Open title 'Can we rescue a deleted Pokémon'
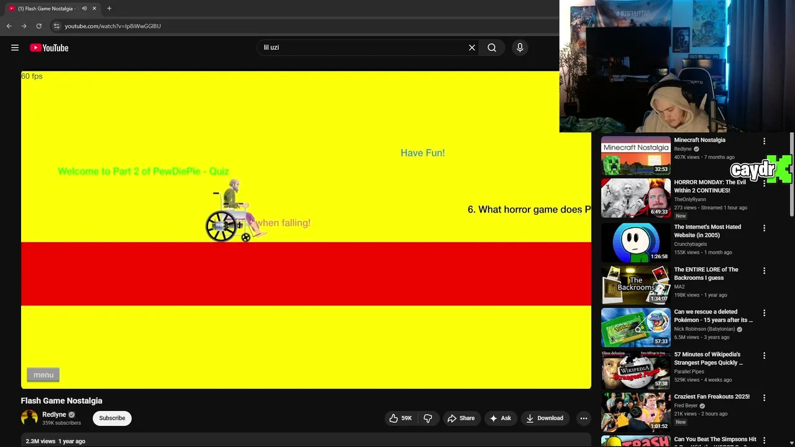The image size is (795, 447). click(714, 316)
